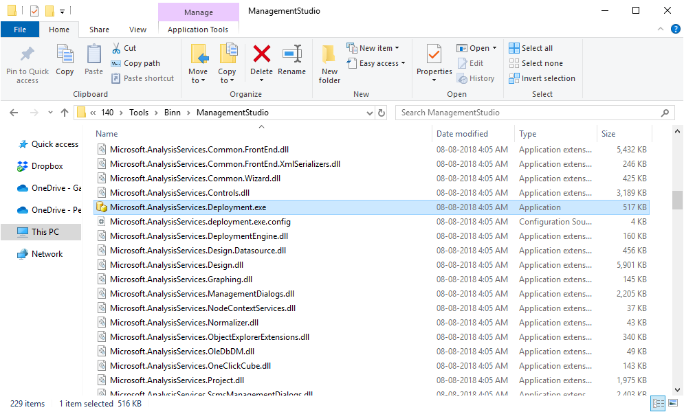Switch to Details view icon in status bar
The image size is (684, 412).
pyautogui.click(x=659, y=403)
